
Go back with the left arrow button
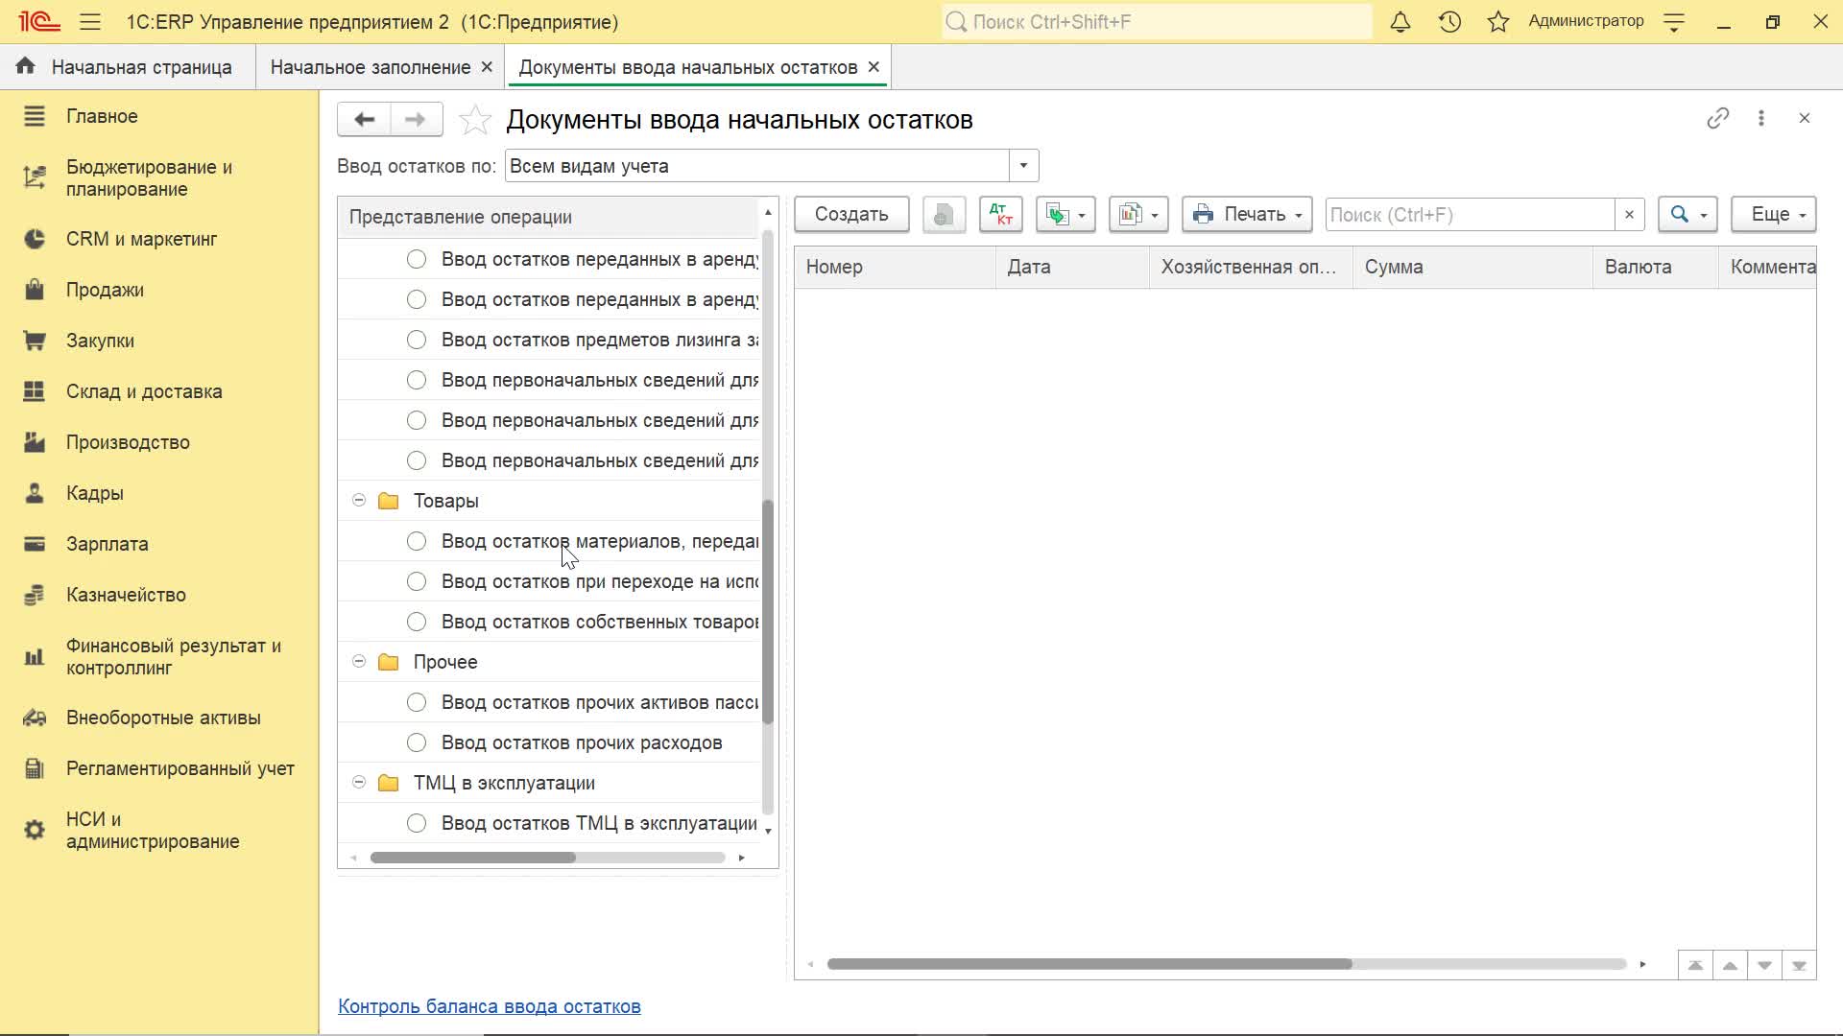pyautogui.click(x=364, y=119)
